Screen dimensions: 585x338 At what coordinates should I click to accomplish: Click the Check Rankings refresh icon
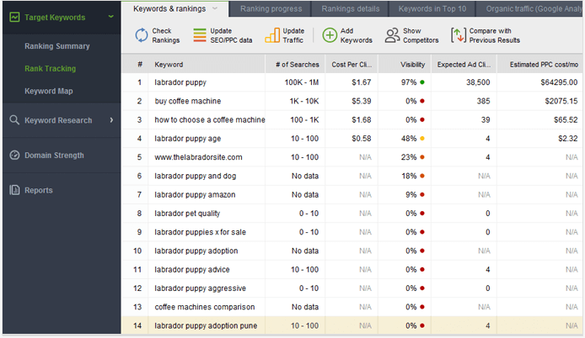[x=142, y=35]
